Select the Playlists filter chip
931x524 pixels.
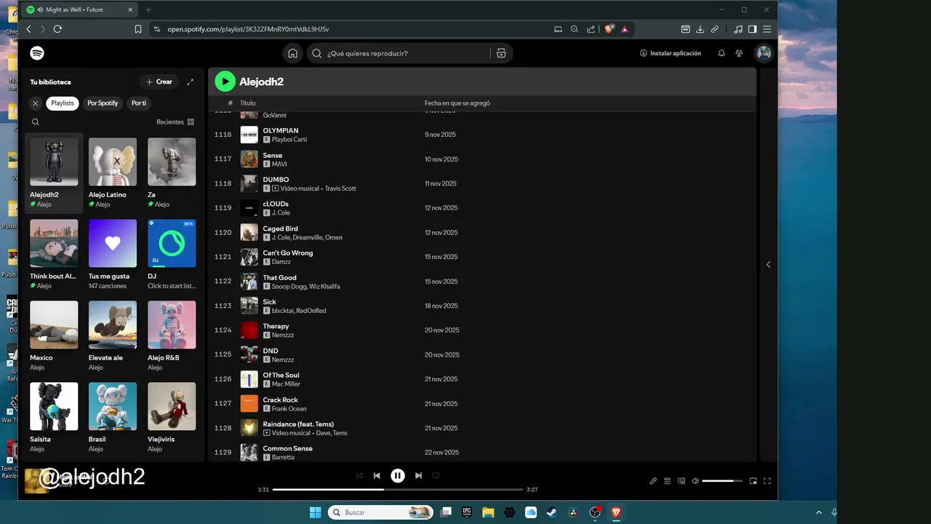63,103
